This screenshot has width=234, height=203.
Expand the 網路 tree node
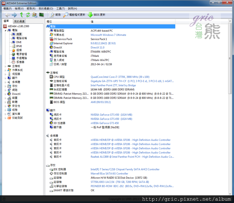click(6, 90)
